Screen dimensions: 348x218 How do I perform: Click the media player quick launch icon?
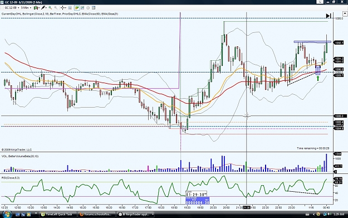click(x=28, y=215)
